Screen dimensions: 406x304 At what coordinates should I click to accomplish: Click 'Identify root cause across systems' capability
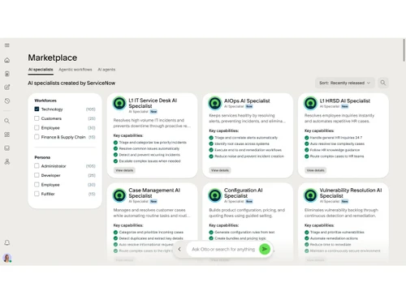242,143
